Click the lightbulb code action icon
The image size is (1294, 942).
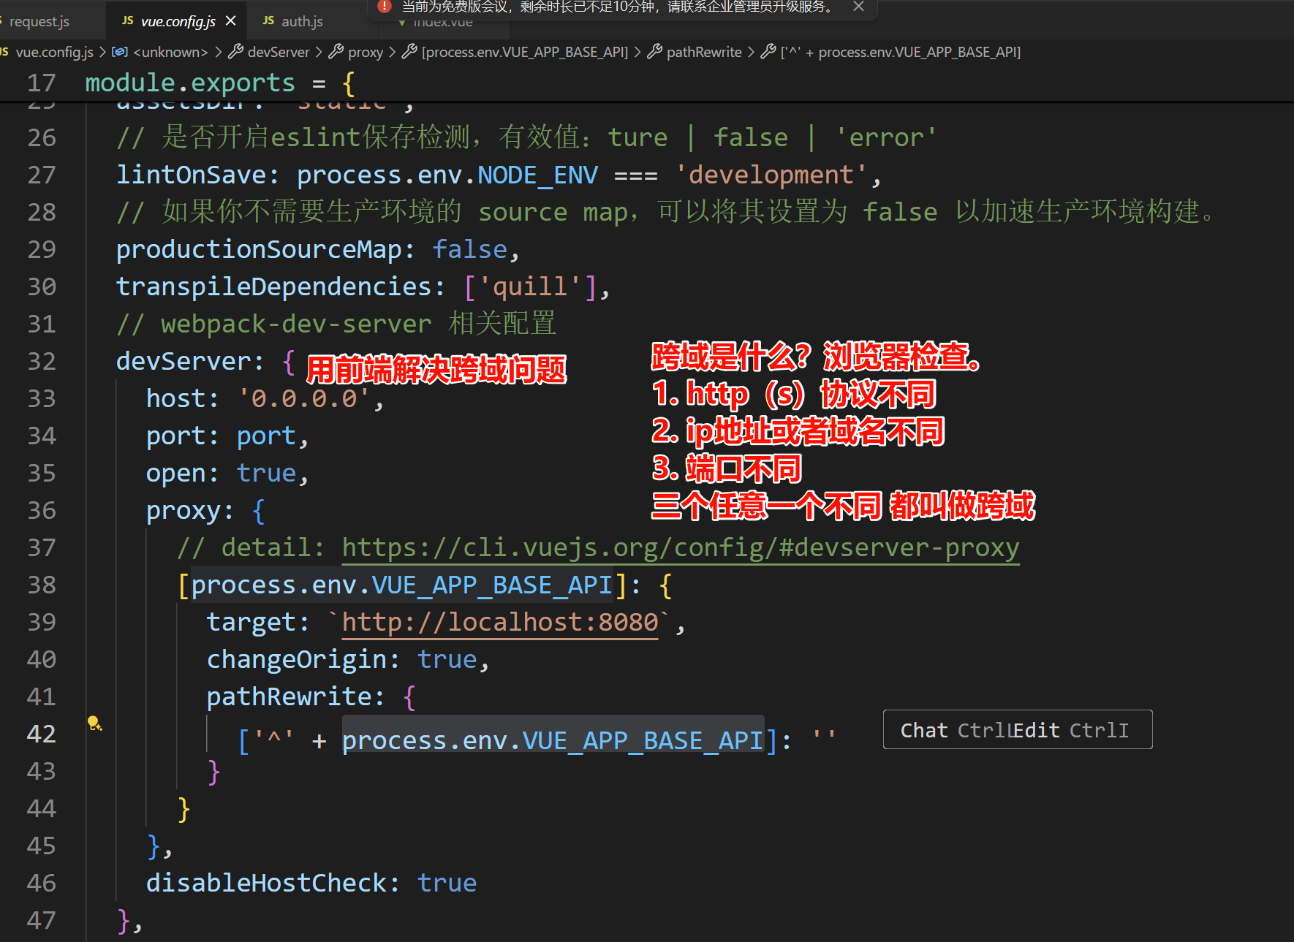(x=94, y=723)
